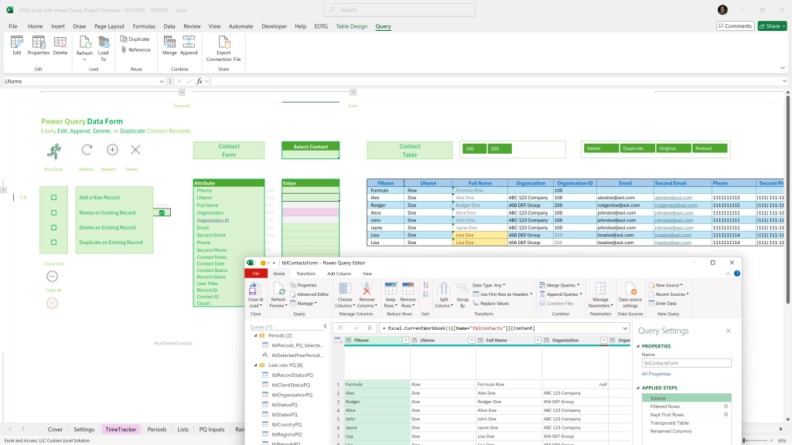Click the Excel Search box
Viewport: 792px width, 445px height.
(x=399, y=9)
